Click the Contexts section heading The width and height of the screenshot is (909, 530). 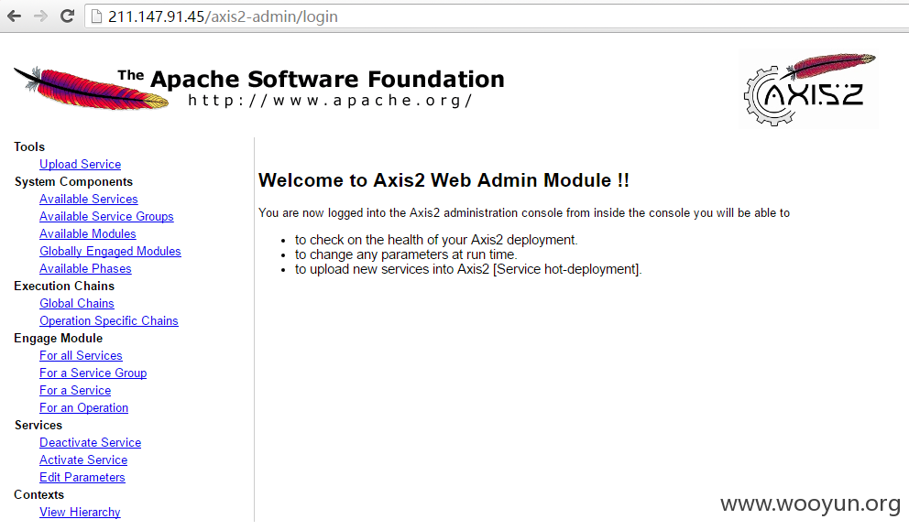point(38,494)
